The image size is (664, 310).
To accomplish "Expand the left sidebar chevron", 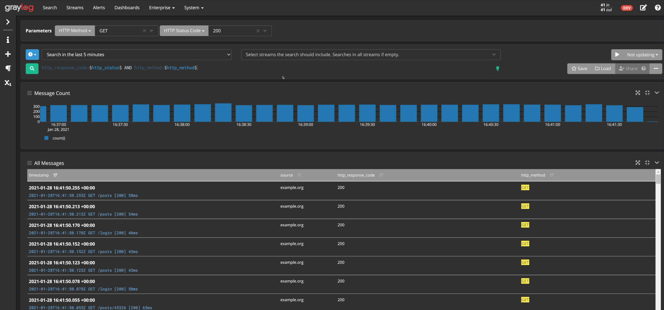I will (x=8, y=22).
